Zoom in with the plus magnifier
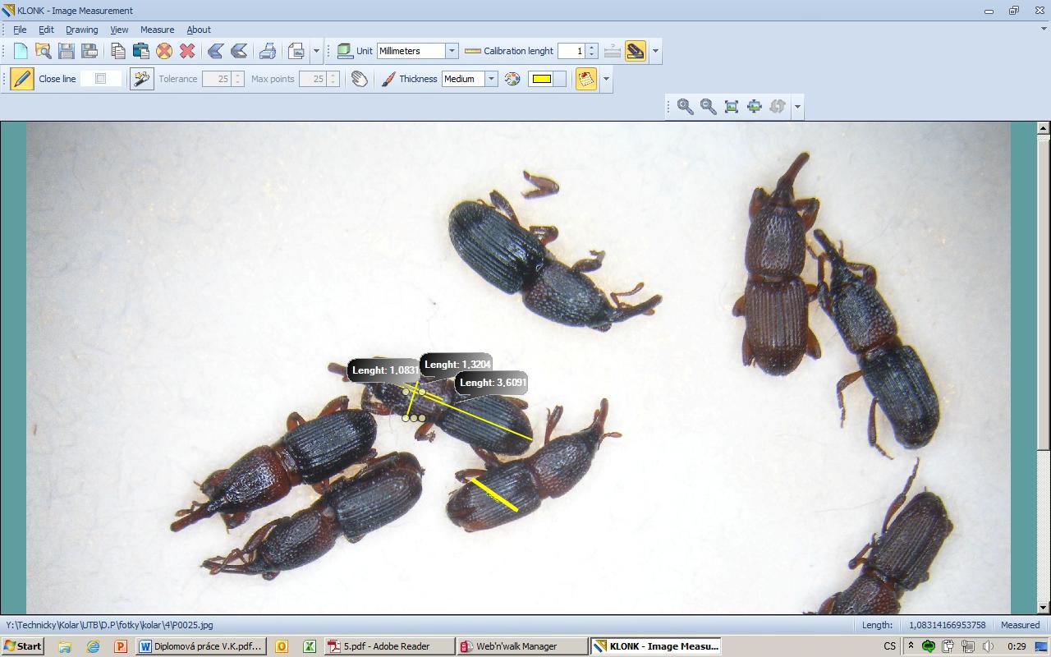Screen dimensions: 1051x657 685,107
